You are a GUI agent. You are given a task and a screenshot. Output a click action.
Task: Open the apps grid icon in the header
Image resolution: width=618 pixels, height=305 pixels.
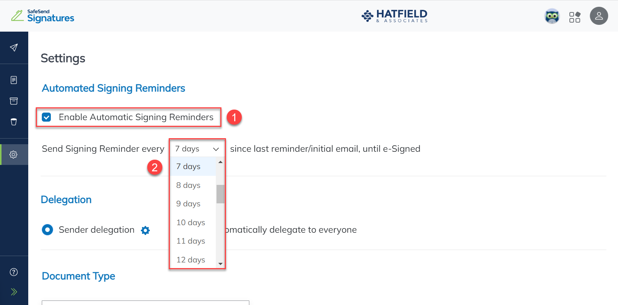575,16
